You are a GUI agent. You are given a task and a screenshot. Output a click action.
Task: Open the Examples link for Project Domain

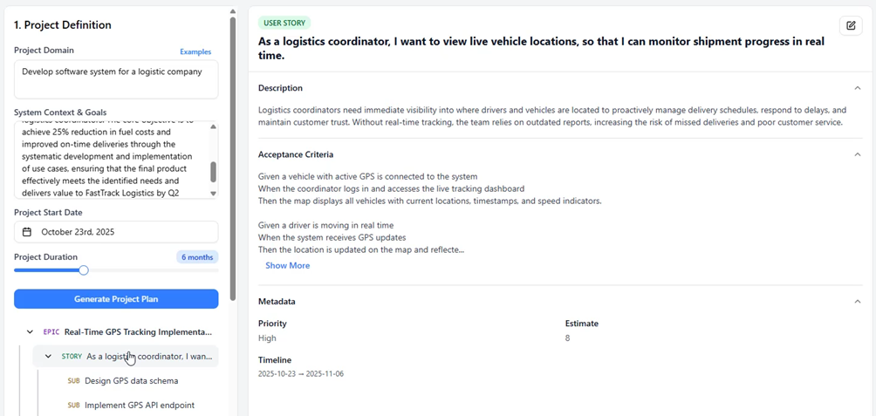(x=195, y=52)
